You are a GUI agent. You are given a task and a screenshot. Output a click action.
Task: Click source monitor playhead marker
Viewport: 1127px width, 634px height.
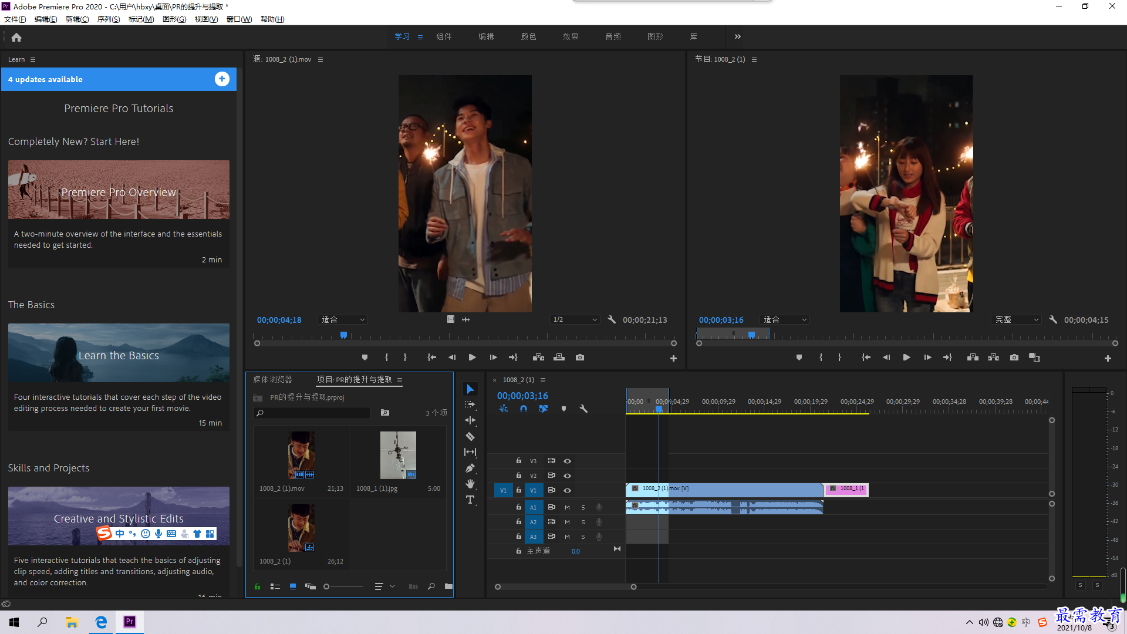point(343,335)
